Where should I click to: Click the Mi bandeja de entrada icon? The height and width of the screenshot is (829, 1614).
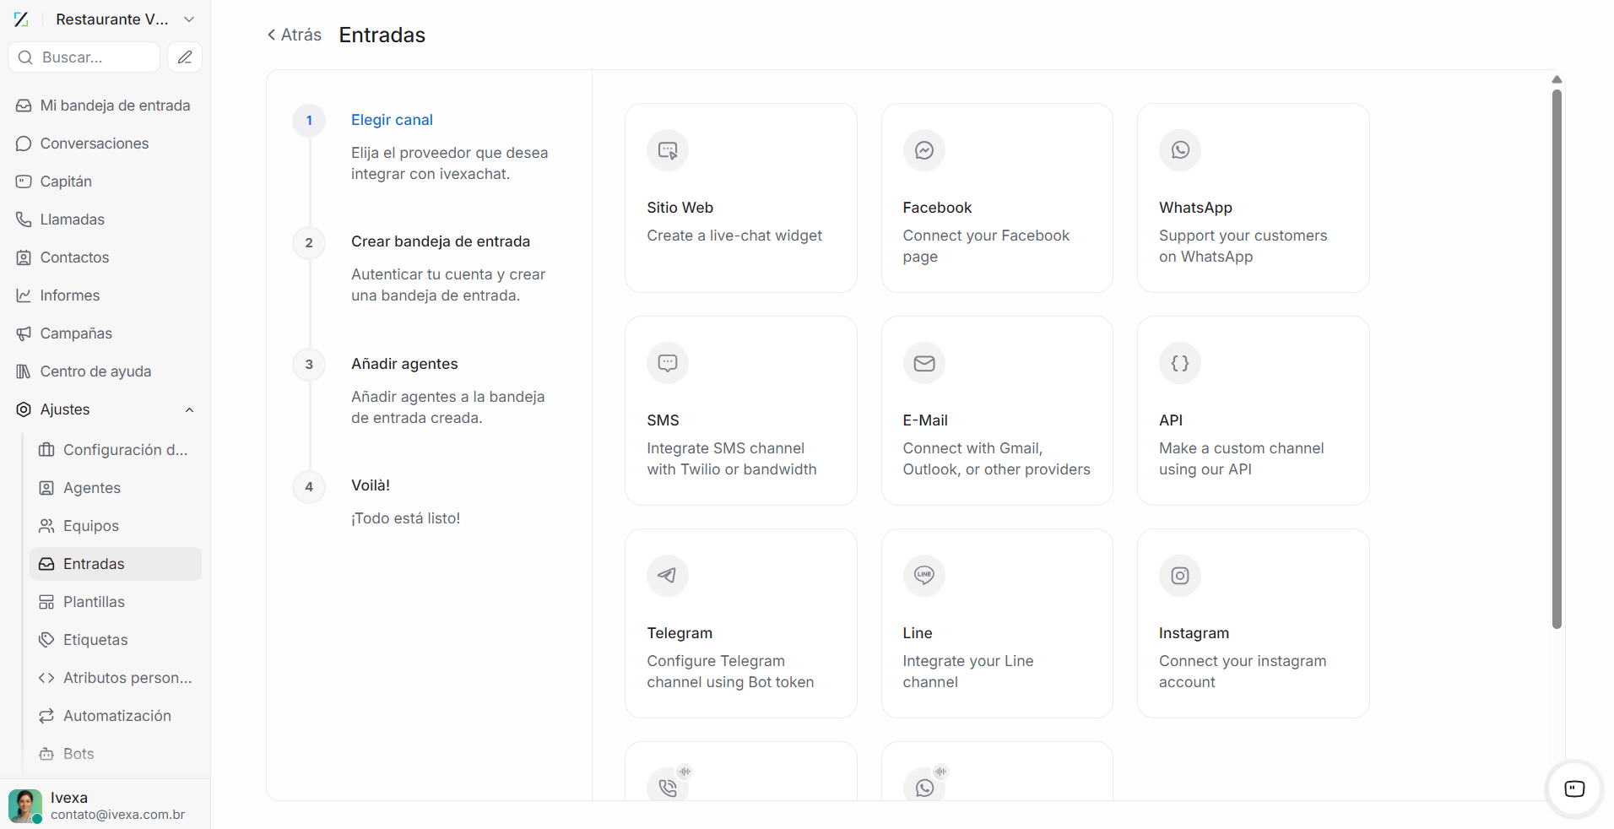pos(24,106)
